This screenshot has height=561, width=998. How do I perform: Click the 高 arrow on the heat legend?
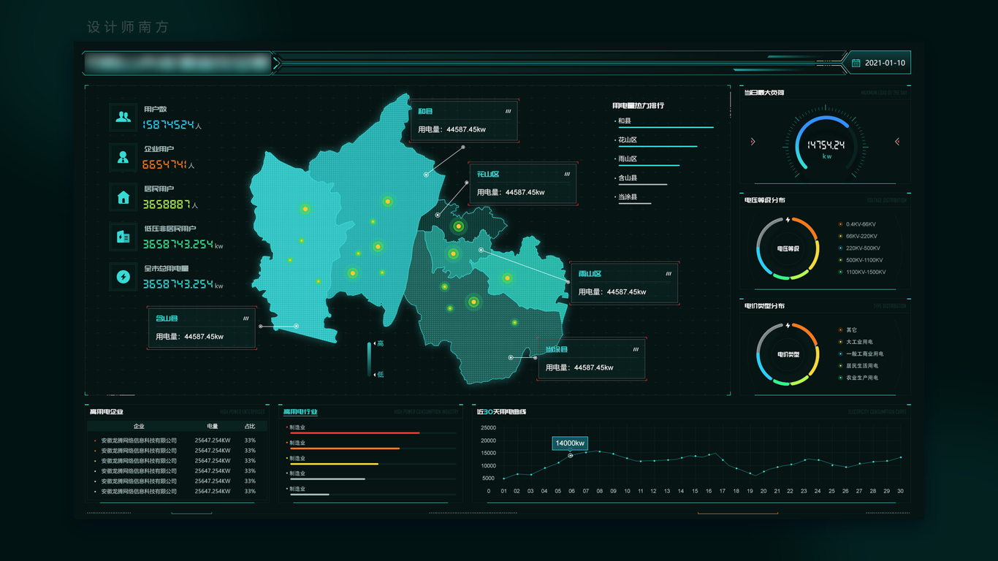point(375,343)
